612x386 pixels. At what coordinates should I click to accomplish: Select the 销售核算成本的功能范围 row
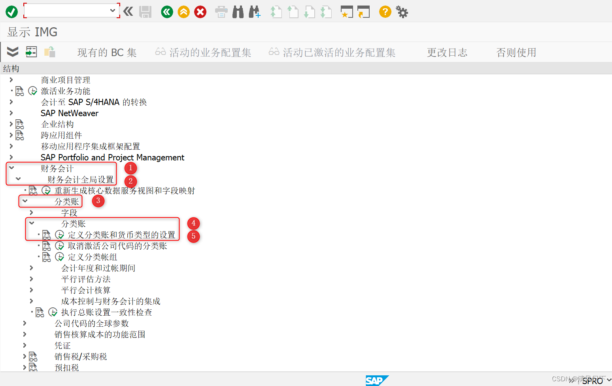[x=100, y=334]
